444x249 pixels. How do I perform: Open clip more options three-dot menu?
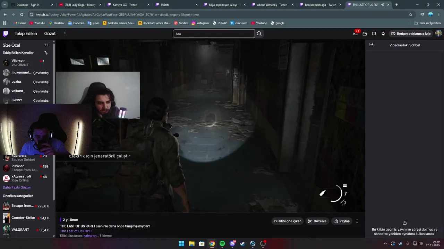[357, 221]
